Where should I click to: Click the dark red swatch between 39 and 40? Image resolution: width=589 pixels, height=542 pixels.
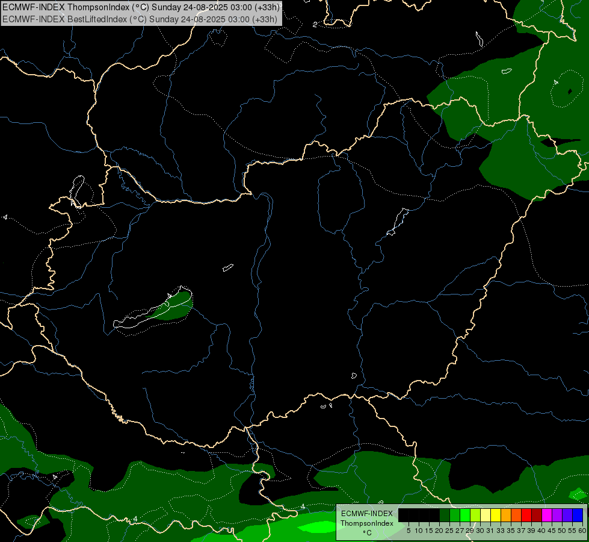tap(537, 515)
